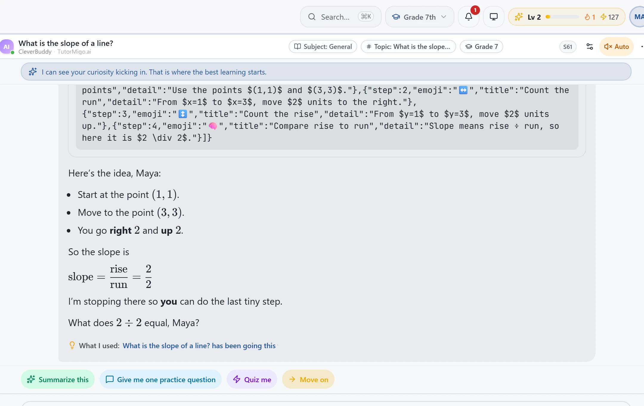Click the Topic: What is the slope chip
This screenshot has height=406, width=644.
(x=408, y=47)
